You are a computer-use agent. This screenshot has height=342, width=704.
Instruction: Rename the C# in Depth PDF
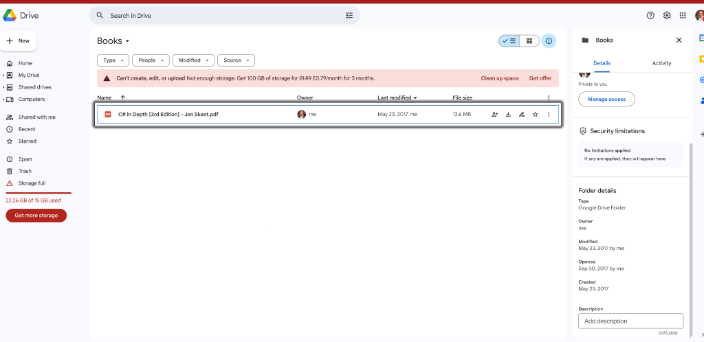click(x=522, y=114)
